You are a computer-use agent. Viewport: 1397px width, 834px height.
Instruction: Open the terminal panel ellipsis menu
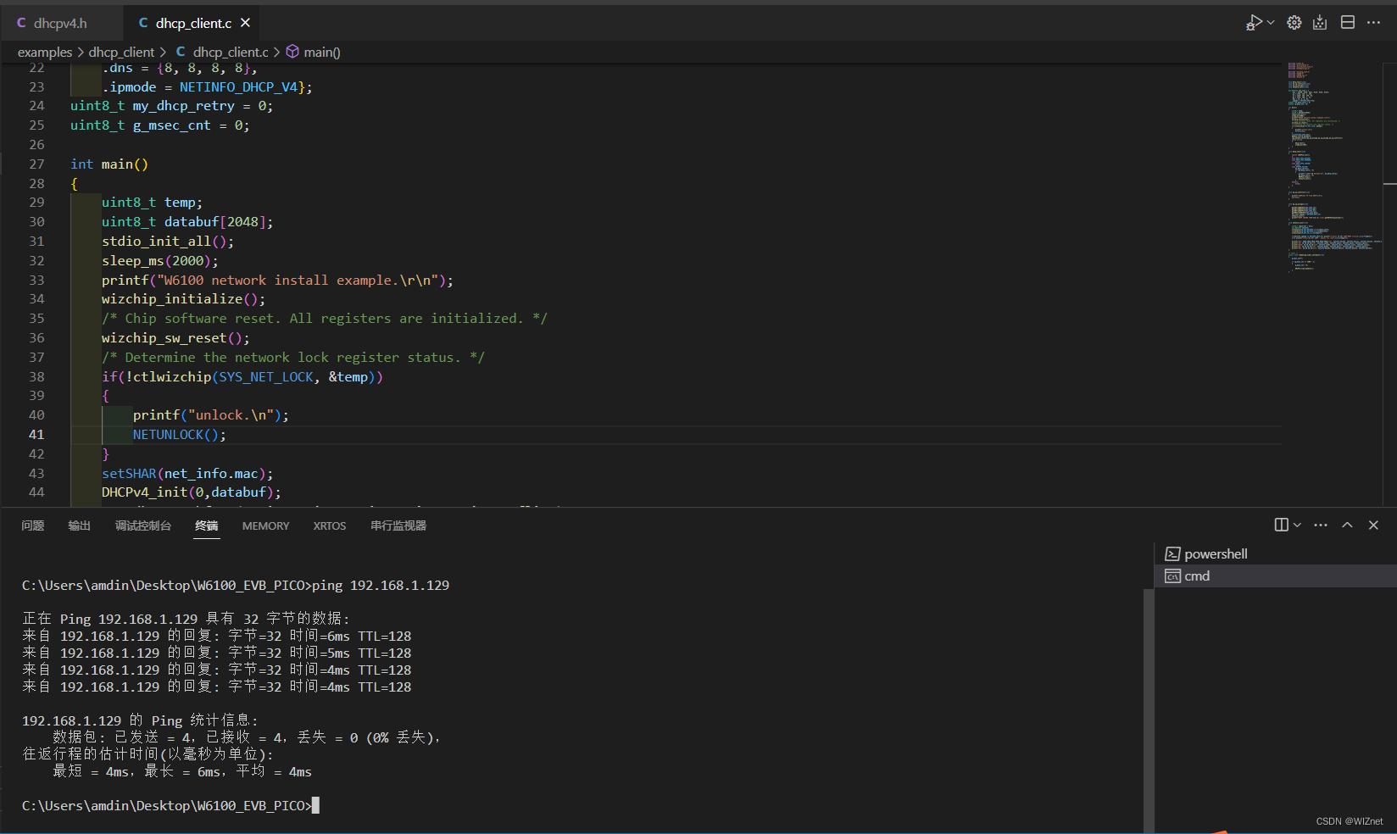[1321, 525]
